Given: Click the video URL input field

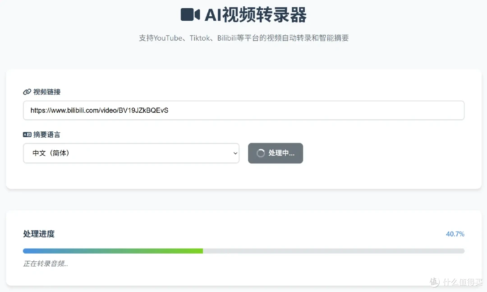Looking at the screenshot, I should pos(243,111).
